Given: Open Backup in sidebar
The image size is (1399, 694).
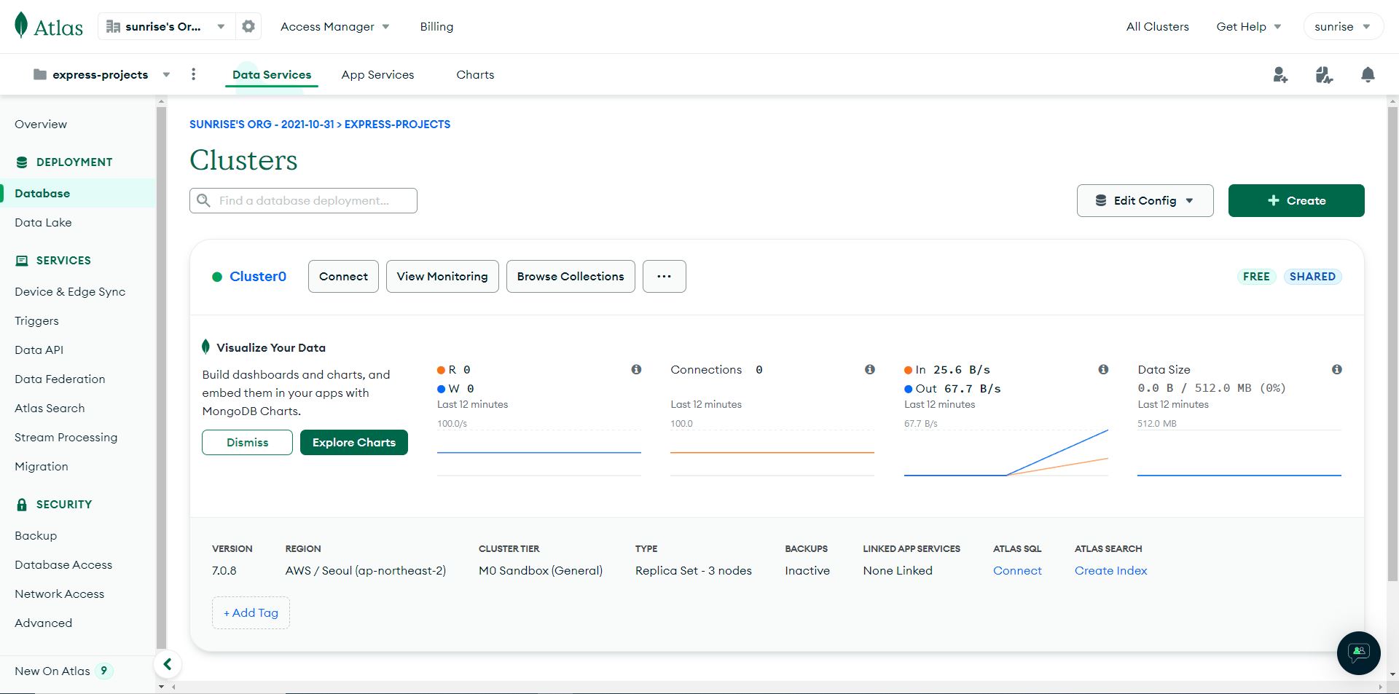Looking at the screenshot, I should [36, 535].
